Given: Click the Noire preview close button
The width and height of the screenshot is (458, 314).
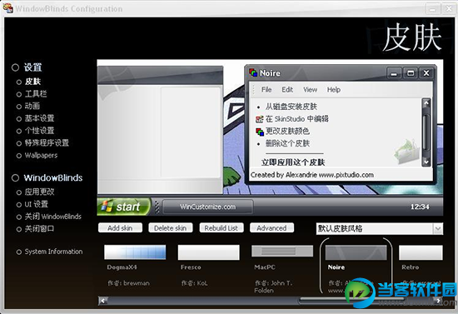Looking at the screenshot, I should [426, 72].
